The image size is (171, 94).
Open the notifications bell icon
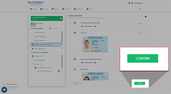[129, 3]
